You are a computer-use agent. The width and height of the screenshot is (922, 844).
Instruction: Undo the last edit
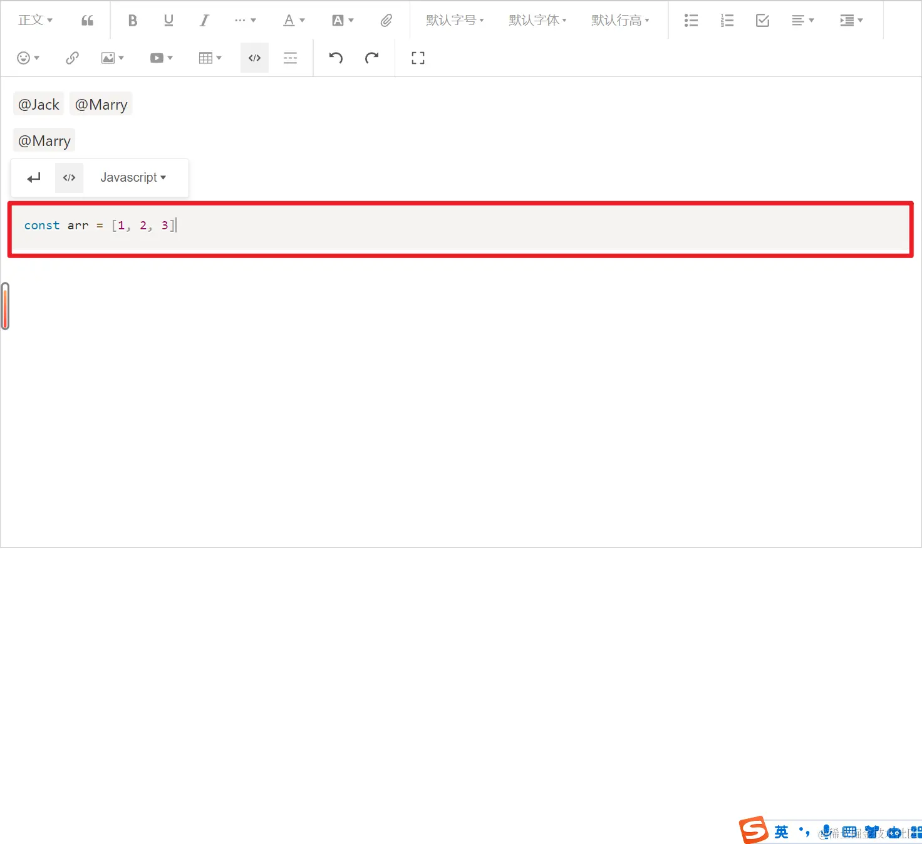336,58
